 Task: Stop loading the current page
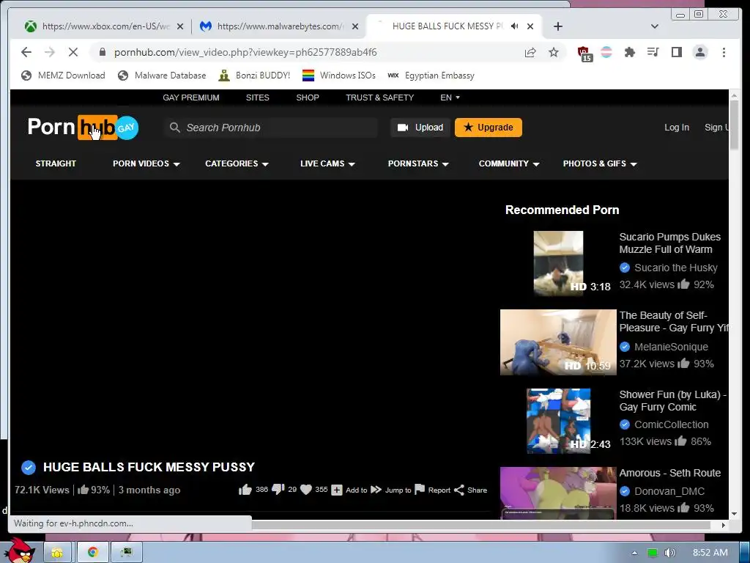73,52
